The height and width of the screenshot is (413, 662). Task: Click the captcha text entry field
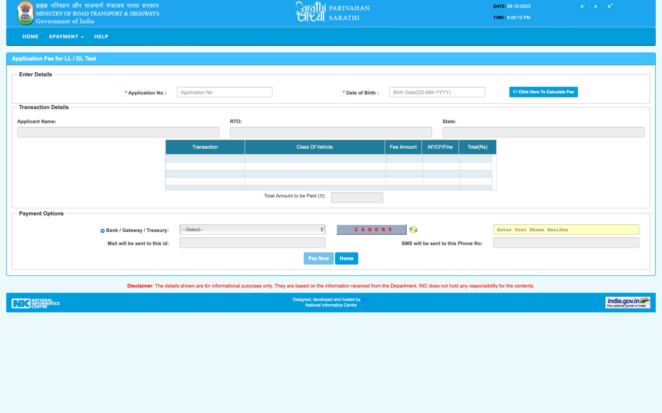coord(566,230)
